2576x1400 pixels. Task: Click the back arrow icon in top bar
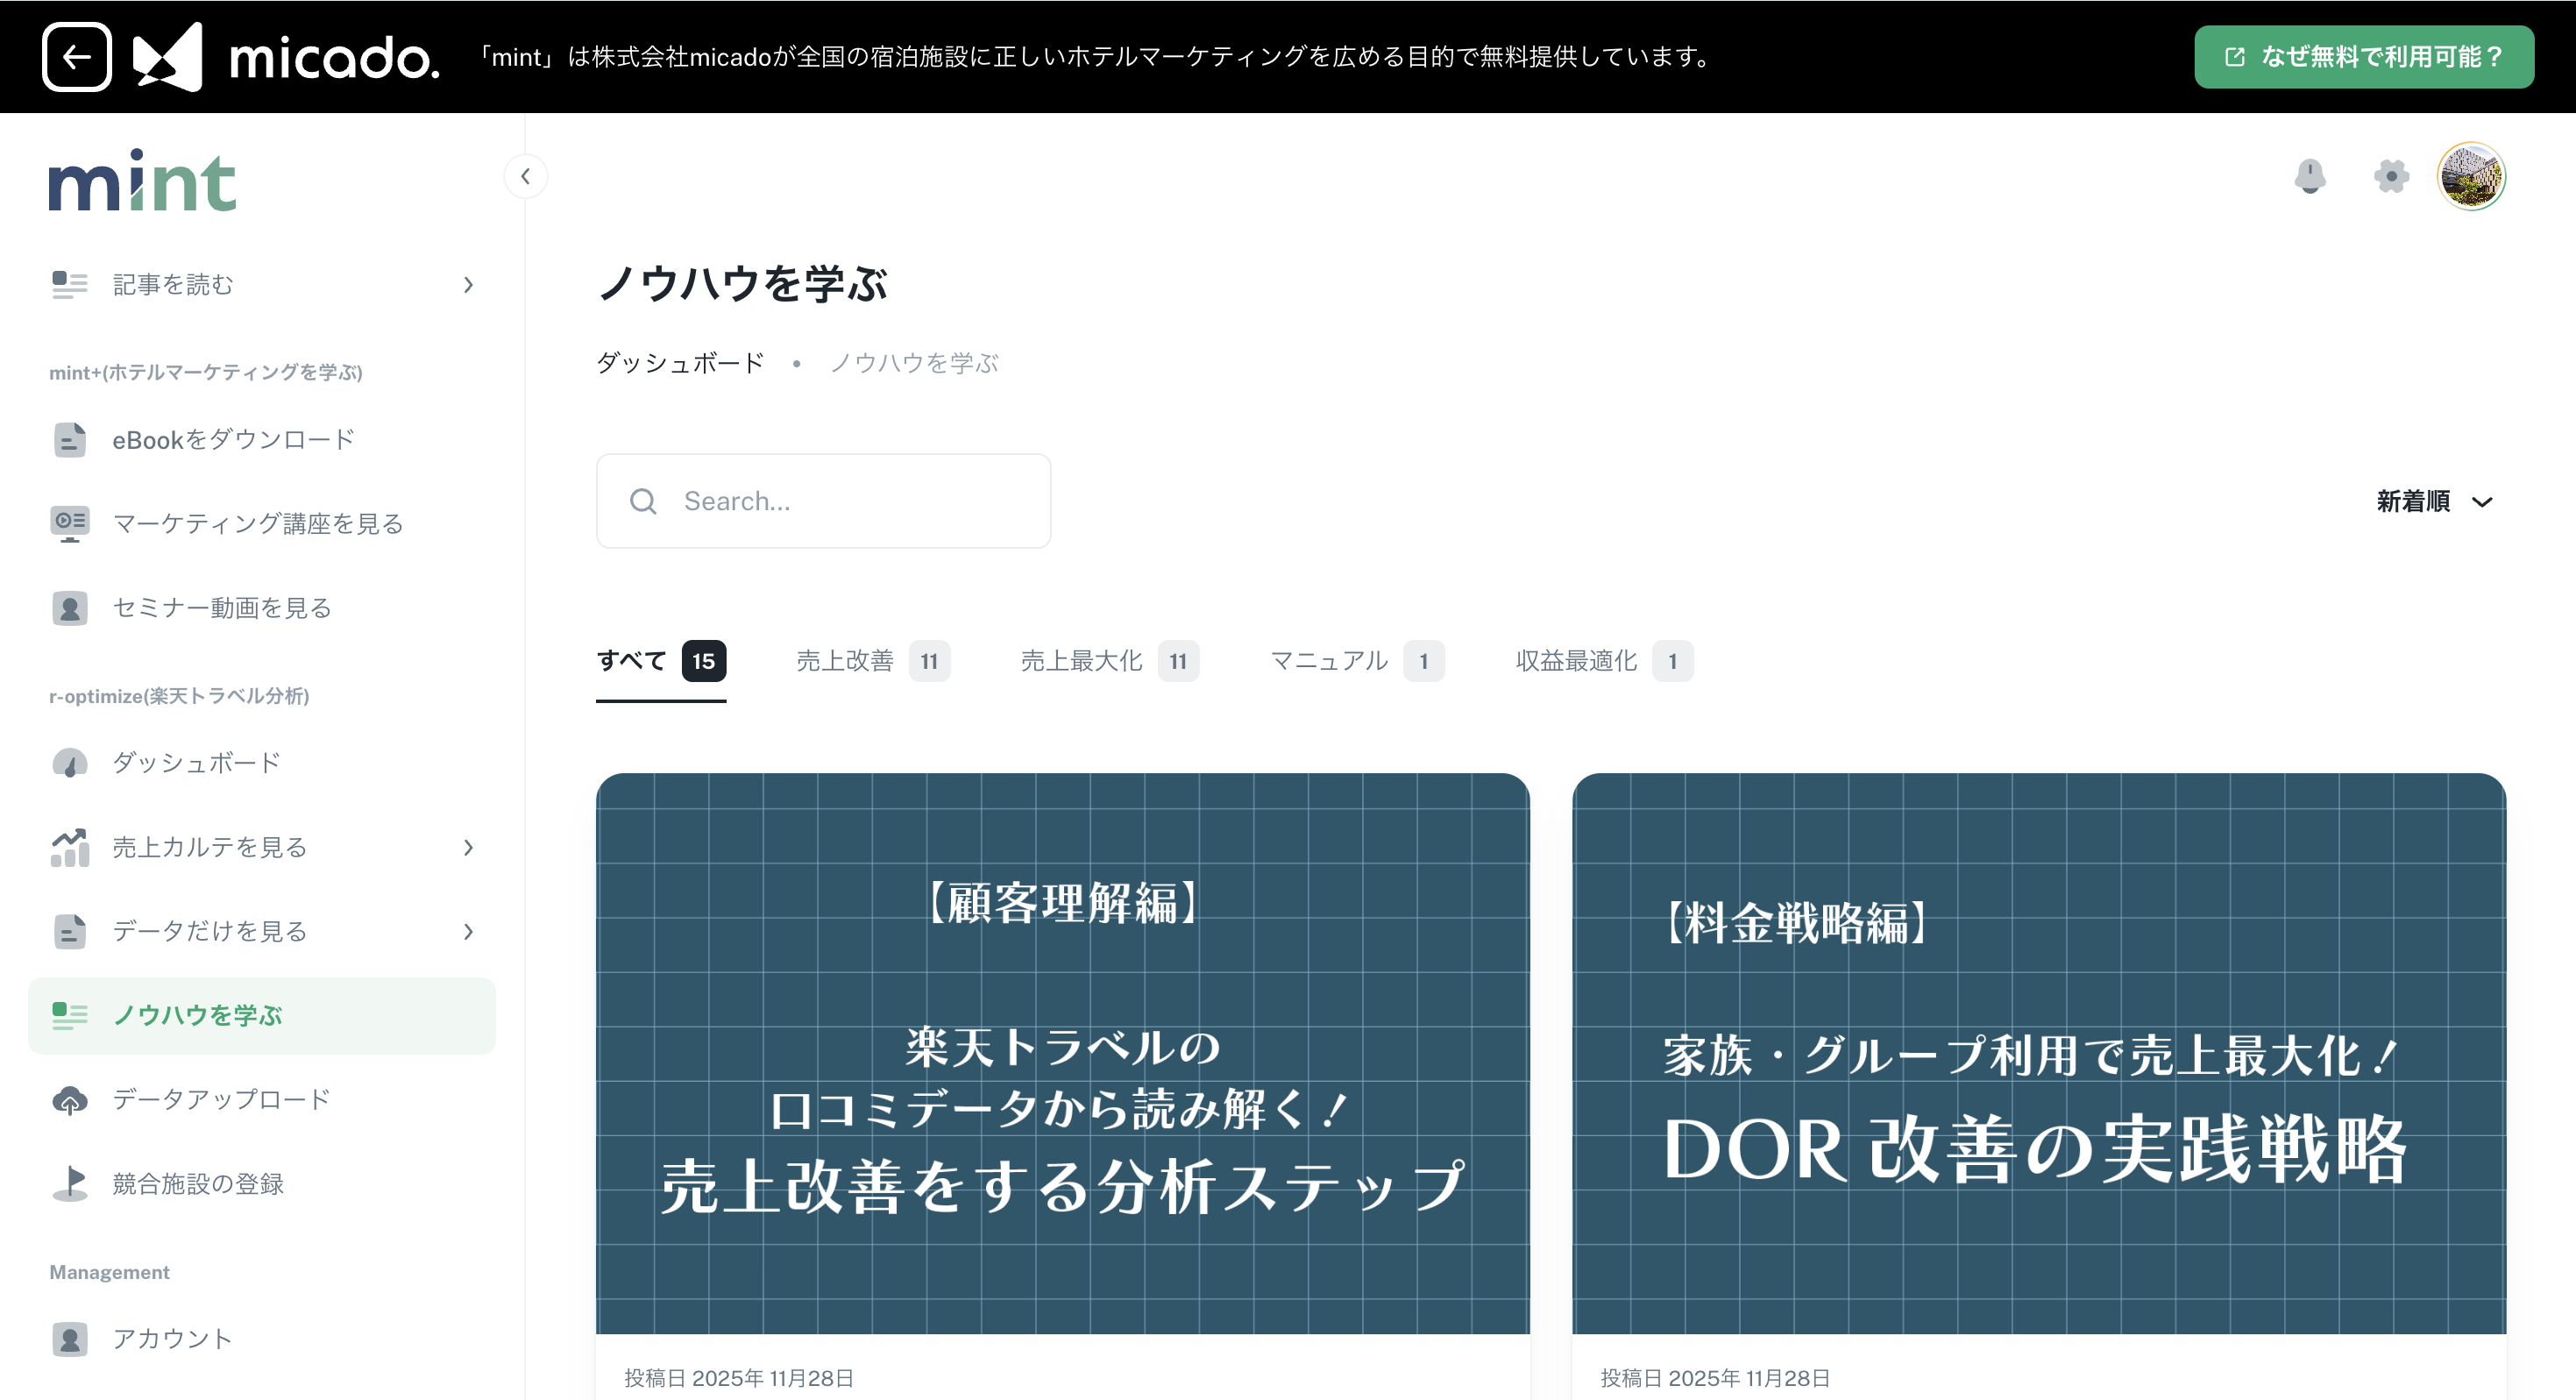click(x=76, y=57)
